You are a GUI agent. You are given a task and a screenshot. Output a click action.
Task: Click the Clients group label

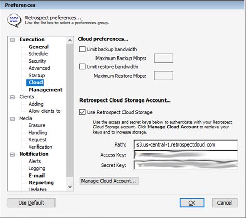coord(26,97)
